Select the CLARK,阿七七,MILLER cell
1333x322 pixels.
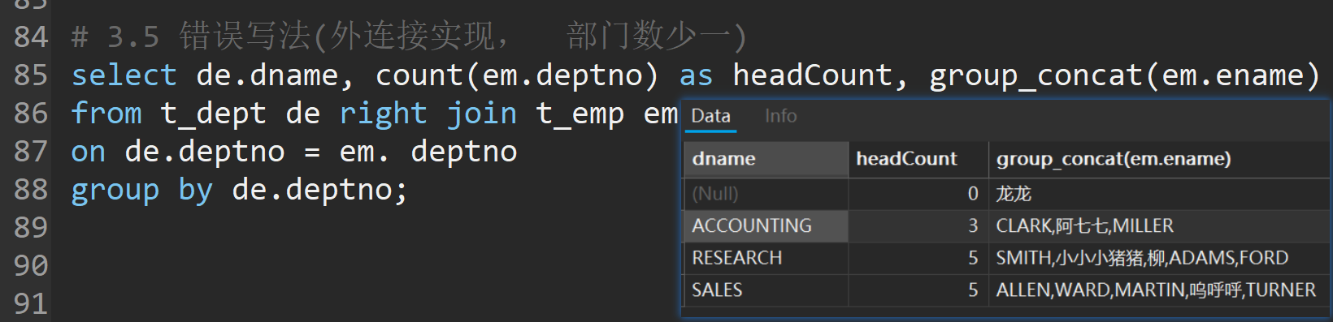pos(1160,225)
